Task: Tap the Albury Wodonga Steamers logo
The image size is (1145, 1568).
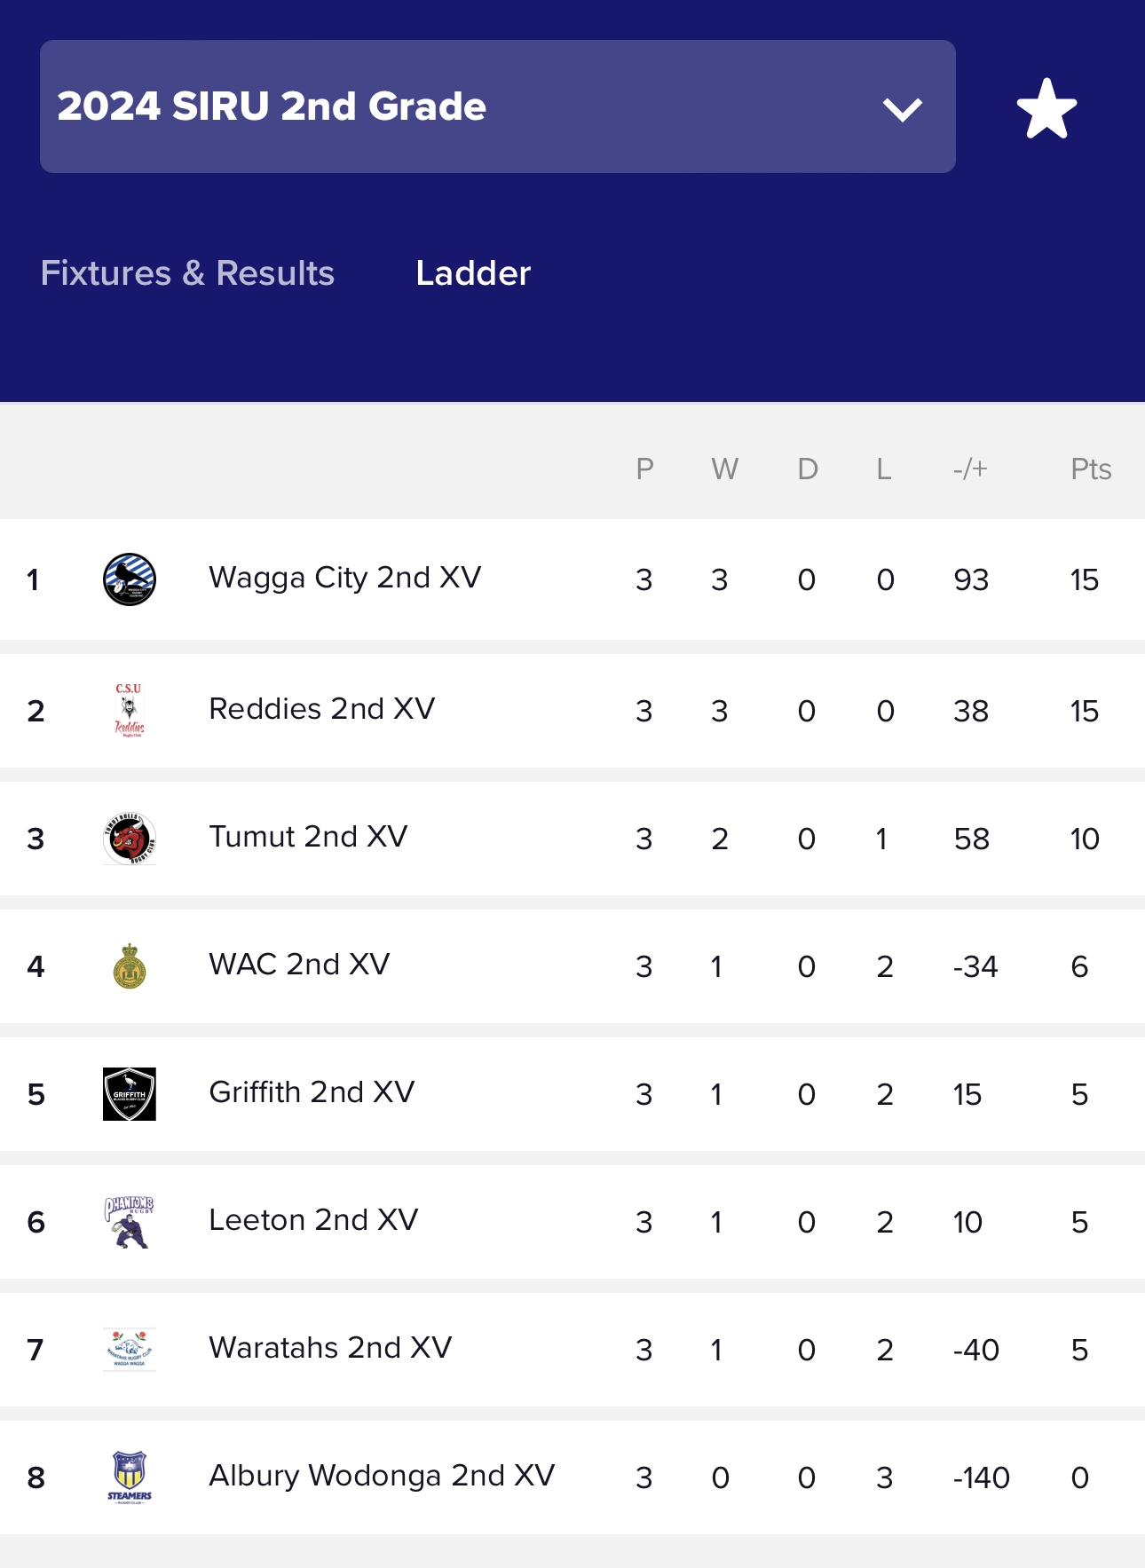Action: click(x=130, y=1477)
